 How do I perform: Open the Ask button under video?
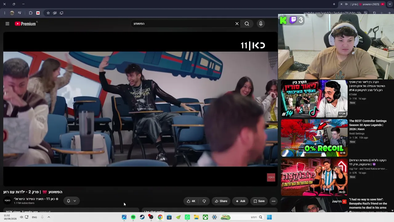pos(240,201)
